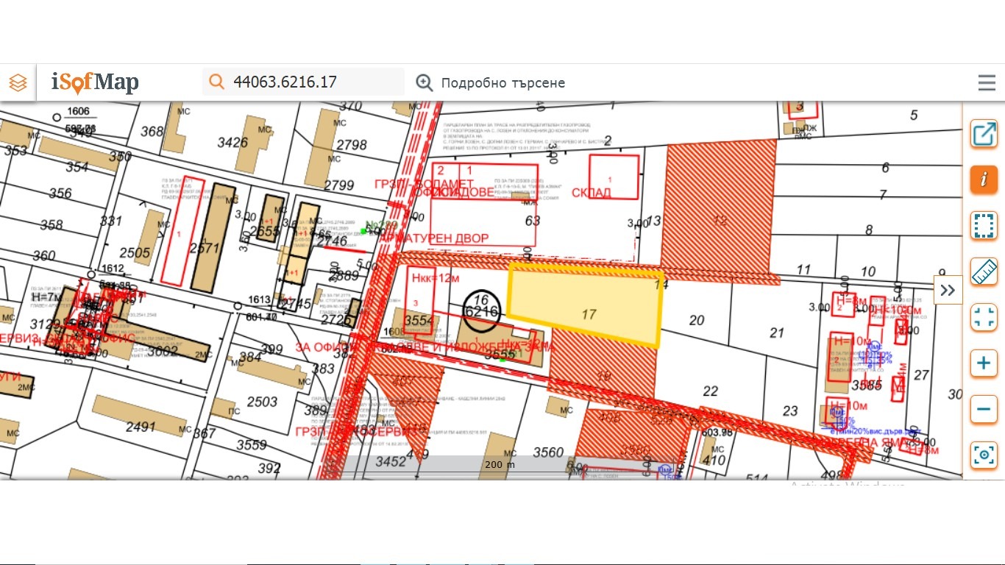Click the iSofMap logo

click(95, 82)
